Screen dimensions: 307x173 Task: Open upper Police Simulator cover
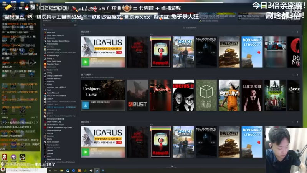183,52
